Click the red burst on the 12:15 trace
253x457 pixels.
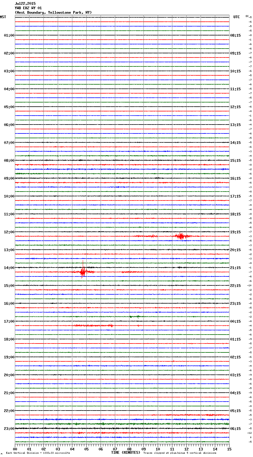click(181, 236)
